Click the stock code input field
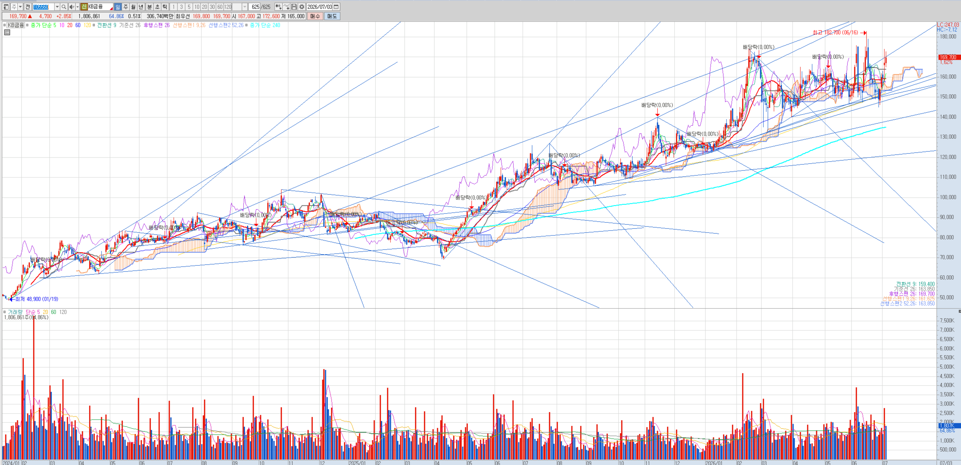 (43, 7)
